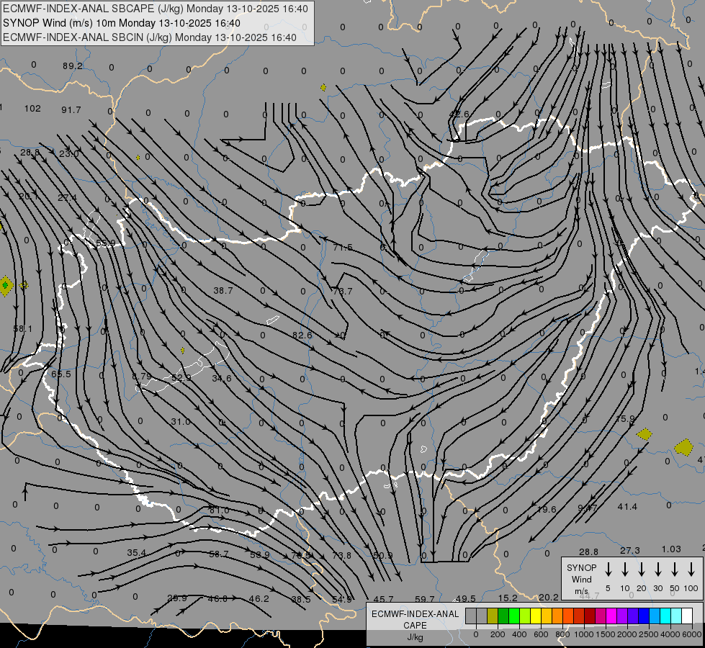Screen dimensions: 705x648
Task: Click the 15.2 value on the map
Action: [x=508, y=598]
